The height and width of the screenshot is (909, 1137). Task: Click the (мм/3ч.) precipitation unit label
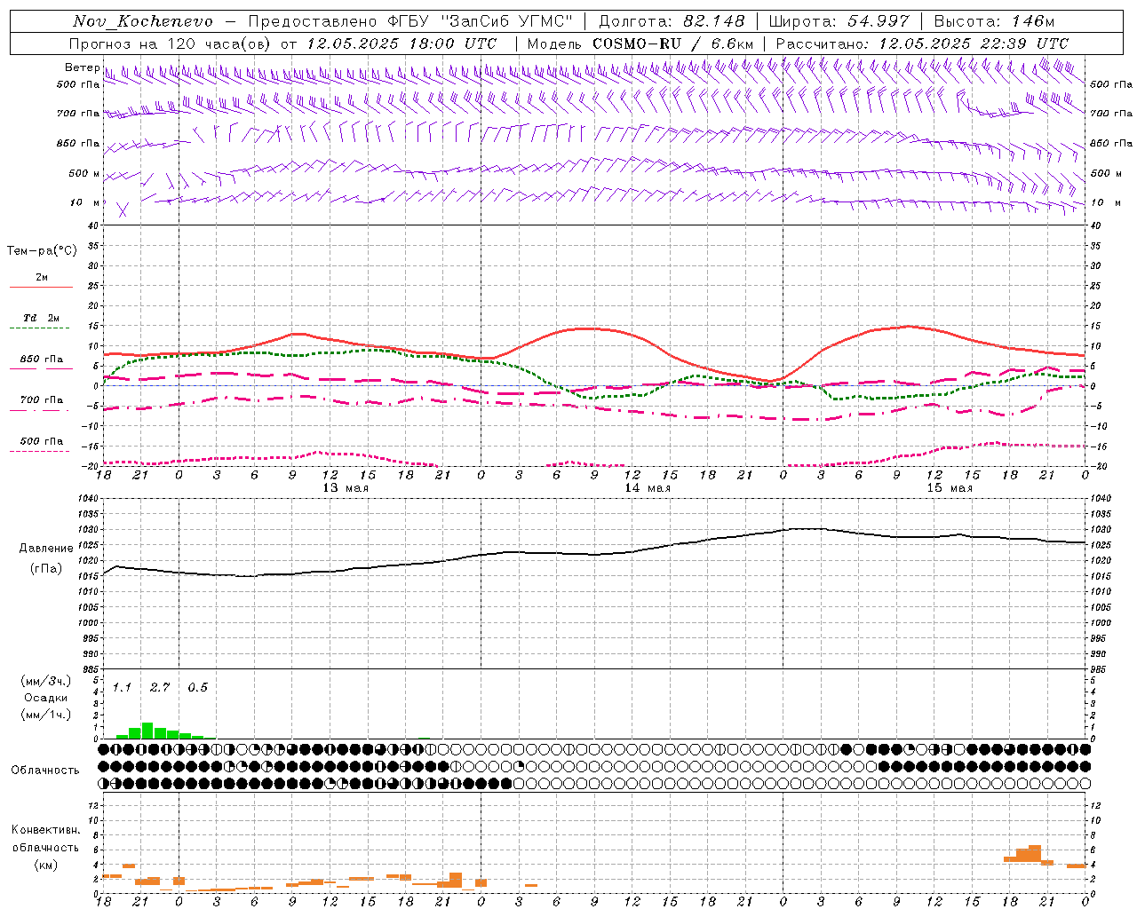pos(46,681)
